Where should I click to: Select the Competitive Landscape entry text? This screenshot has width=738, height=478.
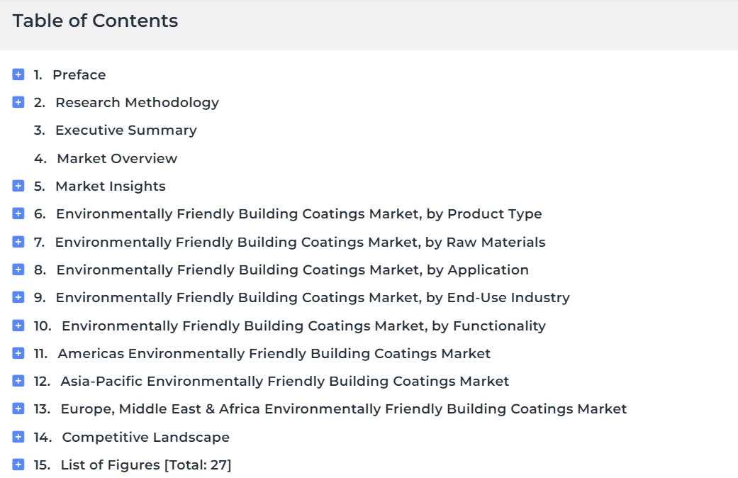146,438
